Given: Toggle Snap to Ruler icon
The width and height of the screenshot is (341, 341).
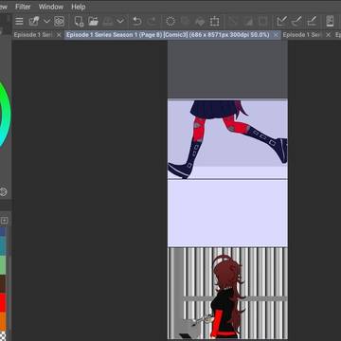Looking at the screenshot, I should coord(281,21).
